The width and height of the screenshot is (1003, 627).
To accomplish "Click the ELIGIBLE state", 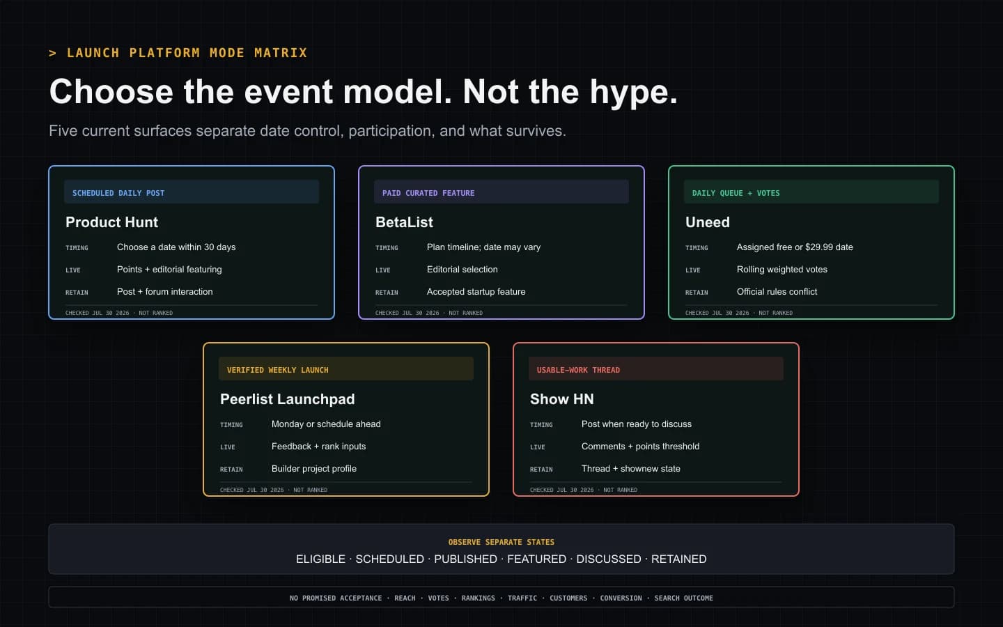I will 320,559.
